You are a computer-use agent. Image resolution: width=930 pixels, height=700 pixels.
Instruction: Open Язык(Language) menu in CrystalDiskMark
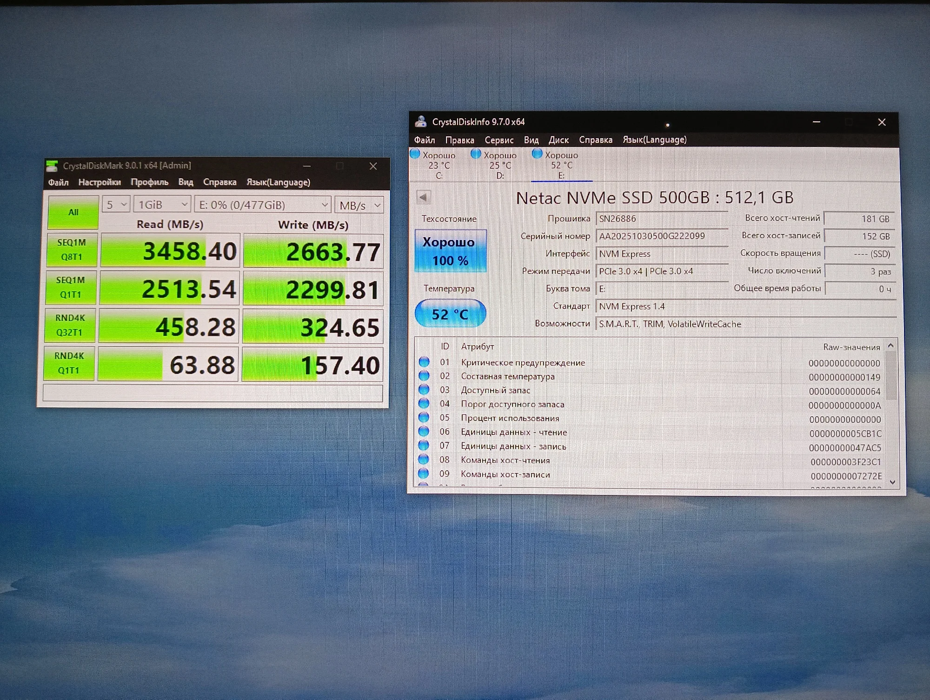[278, 182]
